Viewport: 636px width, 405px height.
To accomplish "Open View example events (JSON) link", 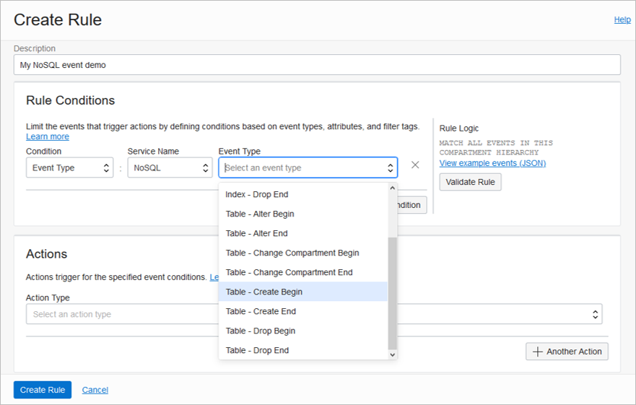I will pos(492,163).
